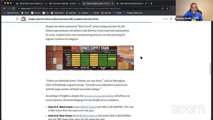Click the macOS green fullscreen button
The width and height of the screenshot is (213, 120).
[x=11, y=3]
